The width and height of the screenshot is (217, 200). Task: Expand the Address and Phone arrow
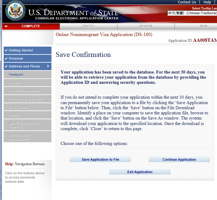click(x=48, y=66)
